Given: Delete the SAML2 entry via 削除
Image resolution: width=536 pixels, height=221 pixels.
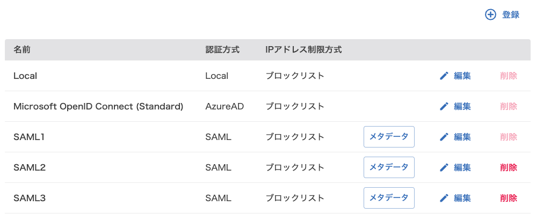Looking at the screenshot, I should point(508,167).
